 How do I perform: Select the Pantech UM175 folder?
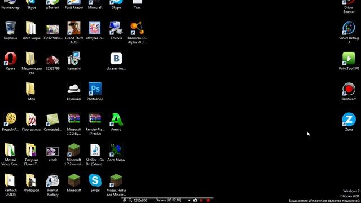click(x=10, y=180)
